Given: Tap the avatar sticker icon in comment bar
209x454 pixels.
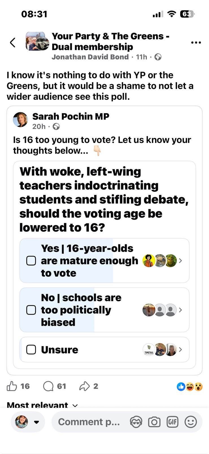Looking at the screenshot, I should pos(136,422).
